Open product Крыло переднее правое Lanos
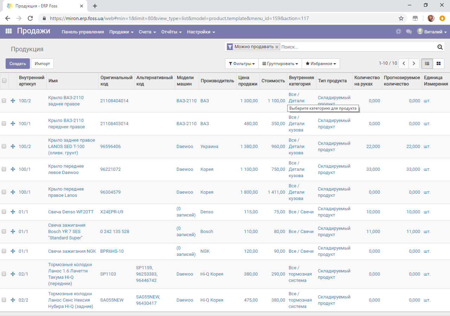Viewport: 450px width, 316px height. click(x=66, y=192)
